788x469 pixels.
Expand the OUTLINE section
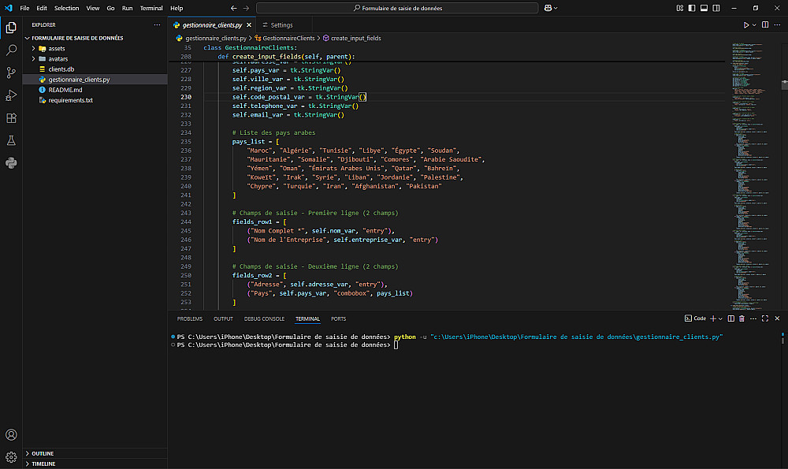point(43,453)
